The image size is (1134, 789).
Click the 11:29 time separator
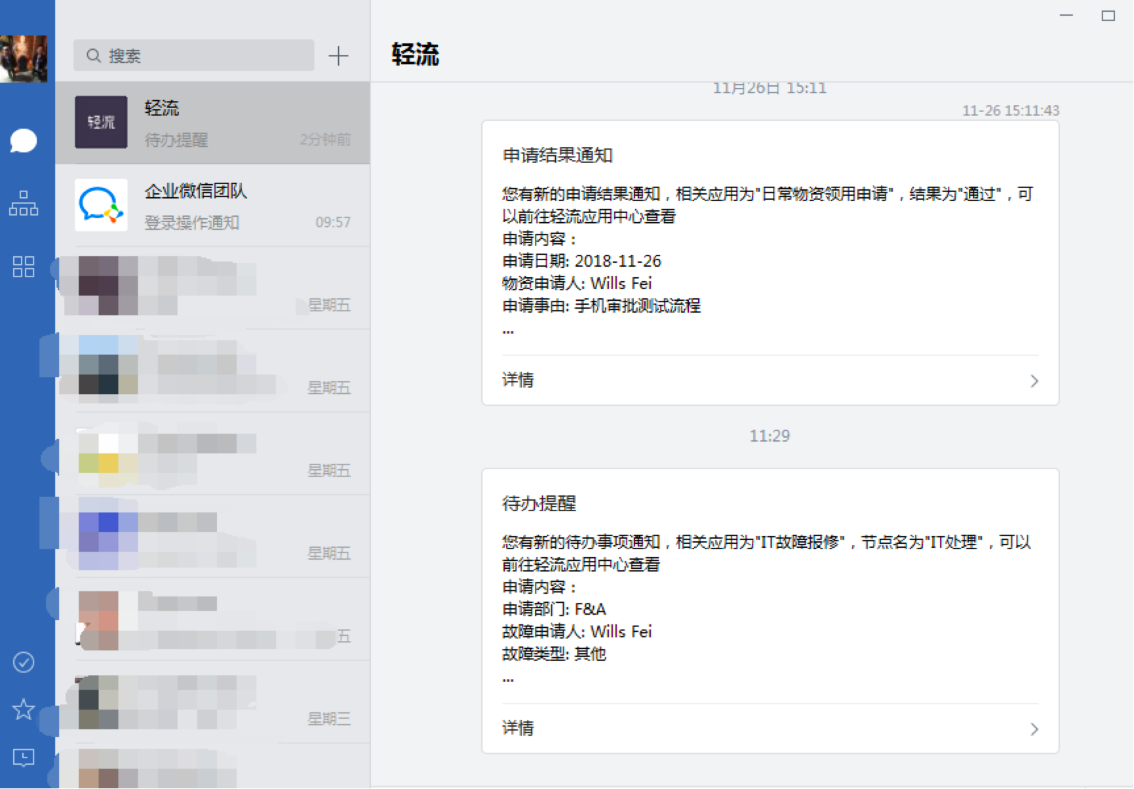pyautogui.click(x=770, y=436)
